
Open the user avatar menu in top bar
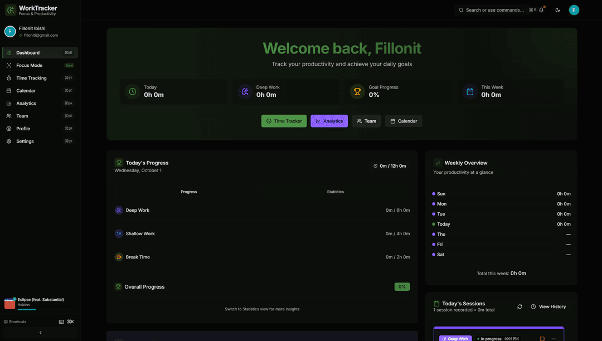coord(574,10)
